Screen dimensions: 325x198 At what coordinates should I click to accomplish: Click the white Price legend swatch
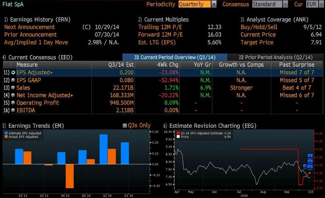pos(178,137)
